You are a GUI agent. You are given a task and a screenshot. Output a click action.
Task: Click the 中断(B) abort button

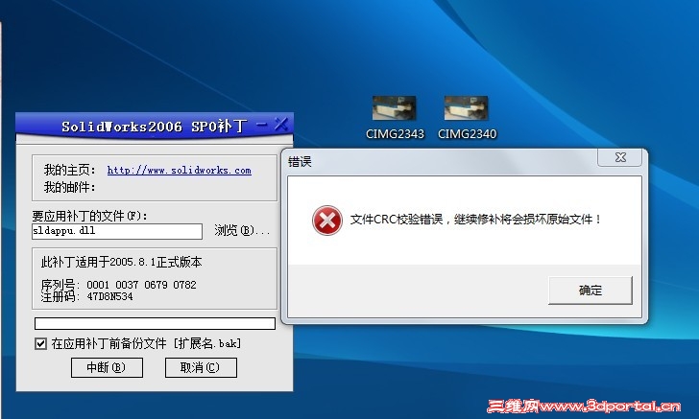[x=107, y=368]
